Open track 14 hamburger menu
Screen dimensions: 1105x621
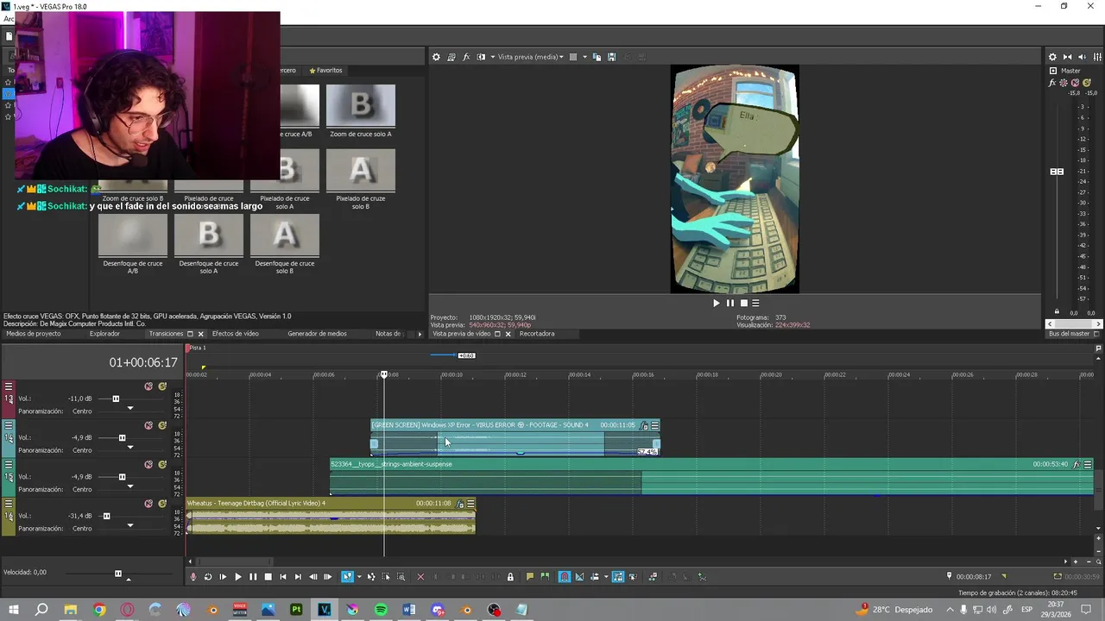(9, 425)
